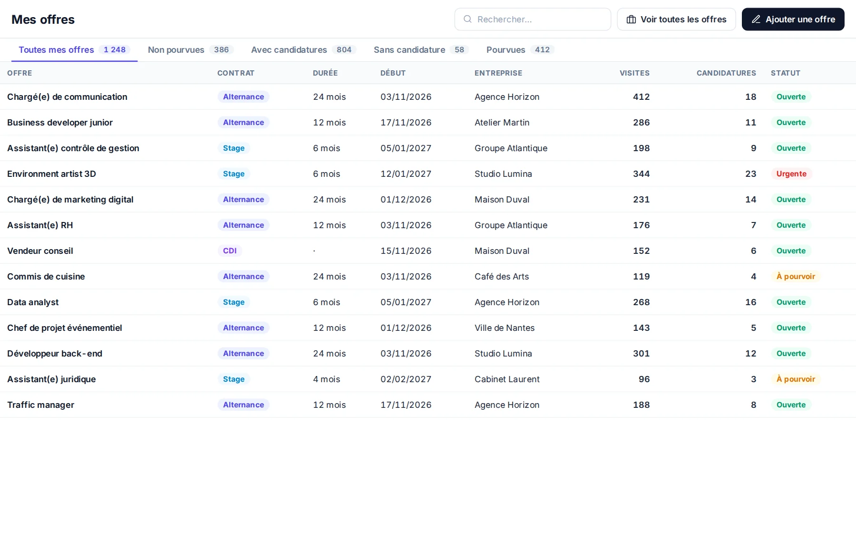
Task: Sort by the ENTREPRISE column header
Action: [498, 73]
